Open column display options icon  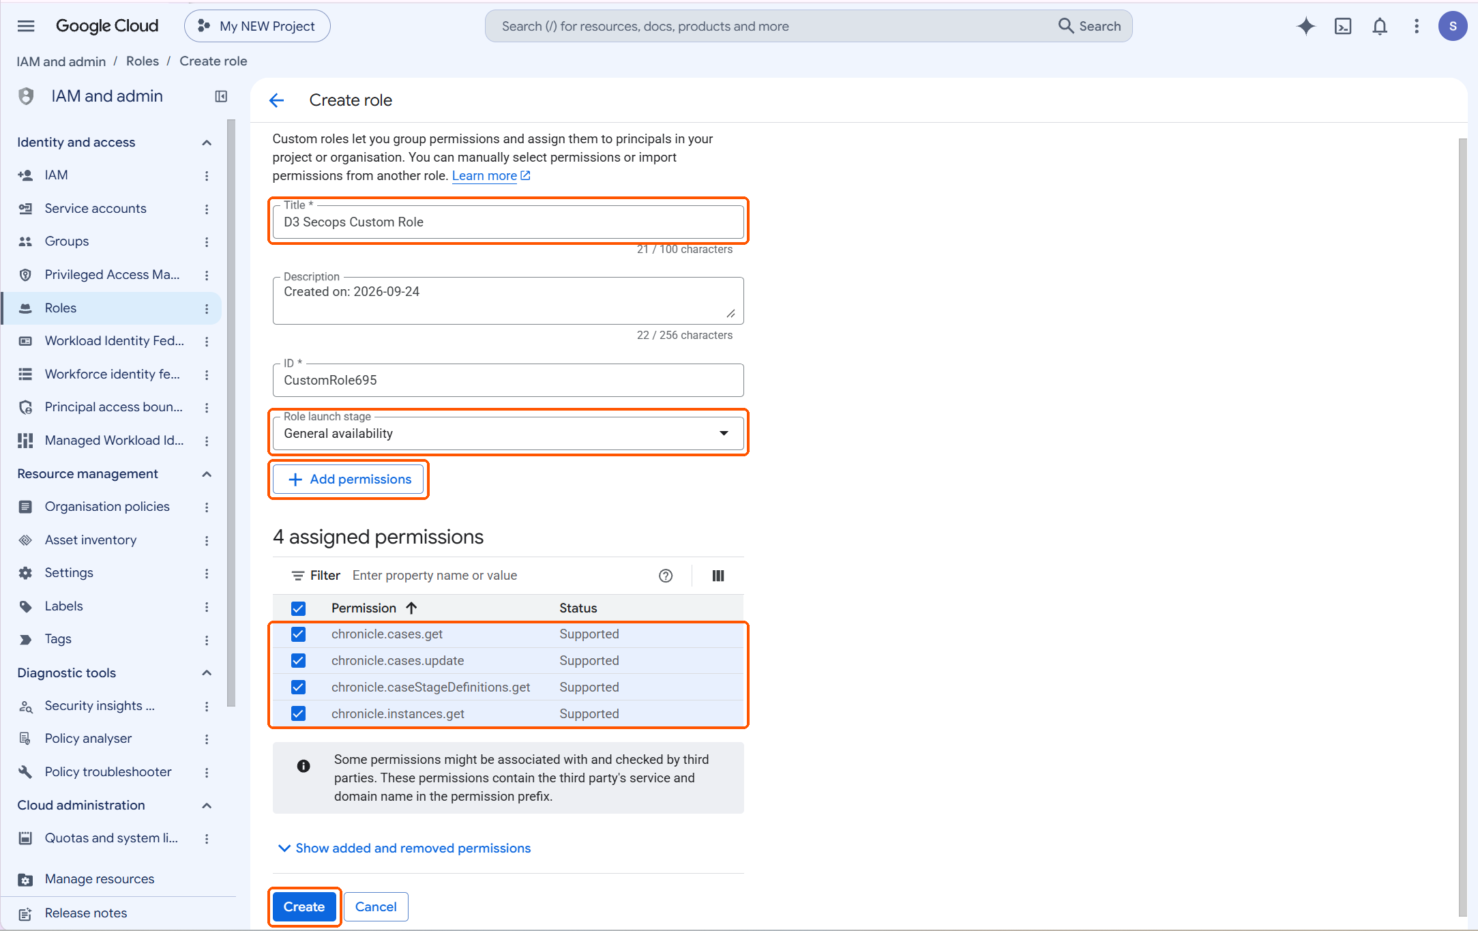click(x=718, y=576)
